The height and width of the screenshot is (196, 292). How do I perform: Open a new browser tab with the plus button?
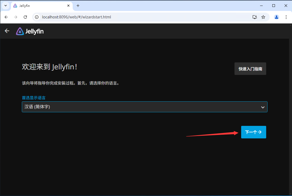(78, 6)
